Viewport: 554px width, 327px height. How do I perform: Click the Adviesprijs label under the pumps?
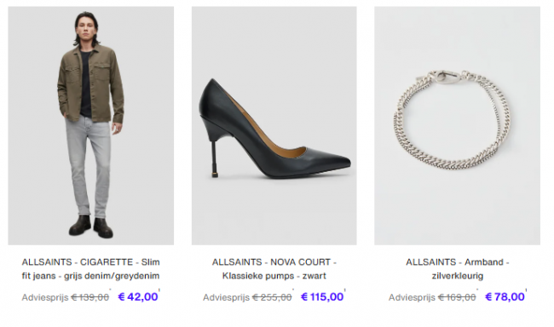(226, 298)
